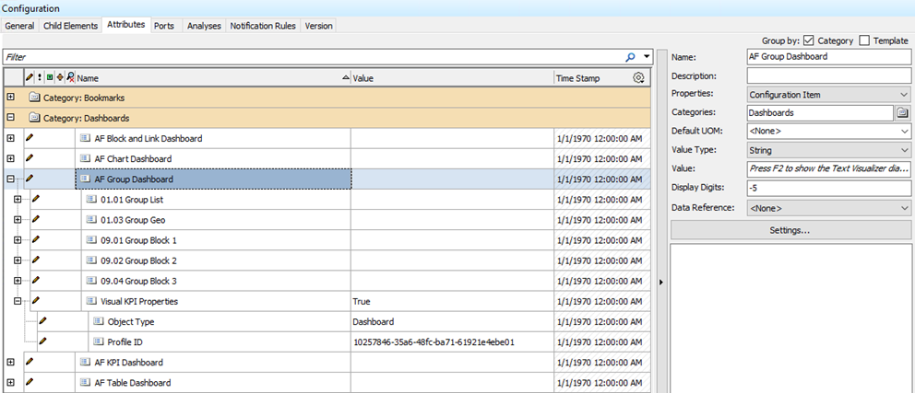This screenshot has width=915, height=393.
Task: Click the attribute icon beside AF KPI Dashboard
Action: click(x=85, y=363)
